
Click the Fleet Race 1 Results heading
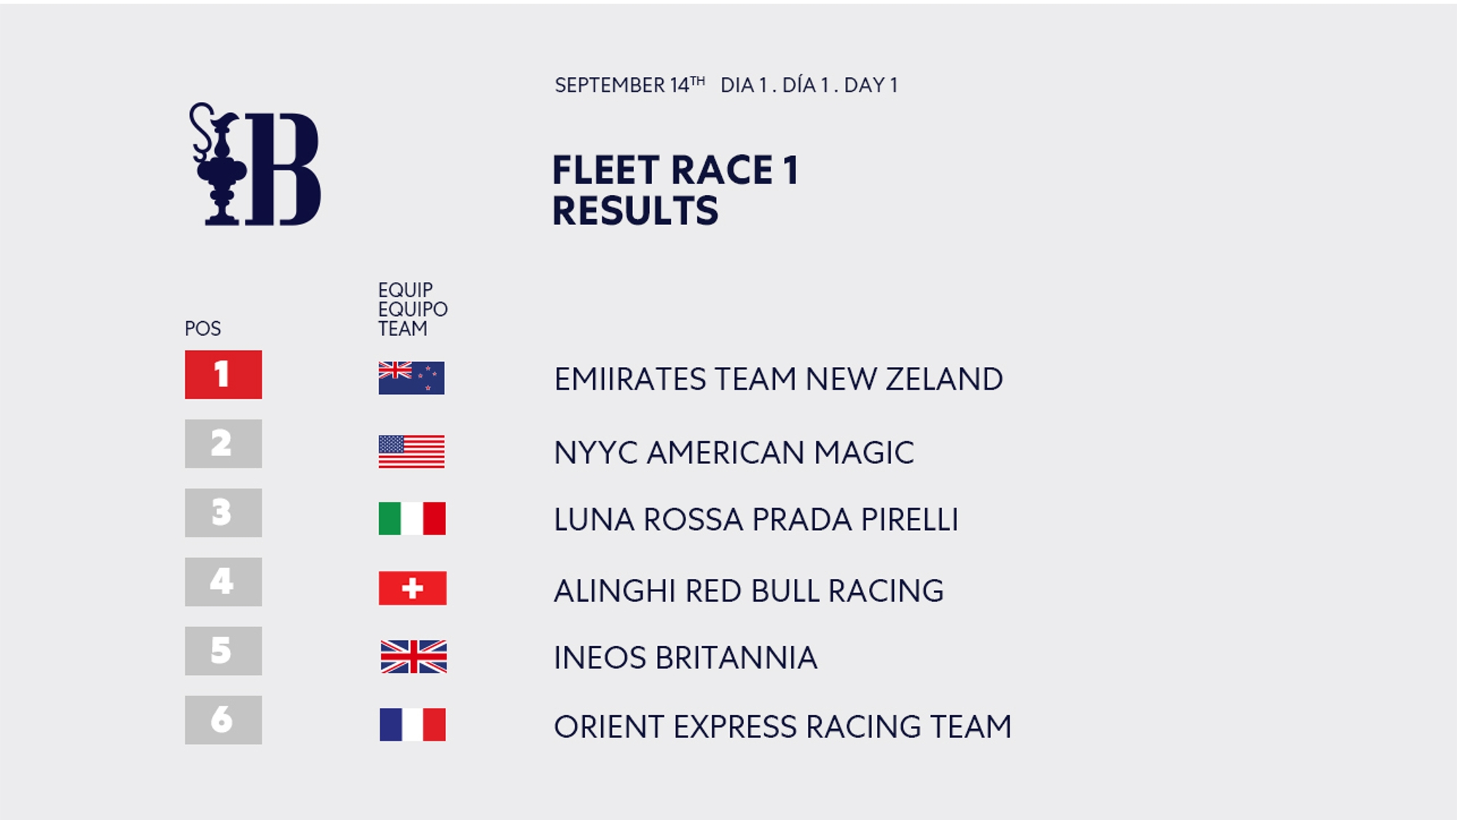point(675,190)
